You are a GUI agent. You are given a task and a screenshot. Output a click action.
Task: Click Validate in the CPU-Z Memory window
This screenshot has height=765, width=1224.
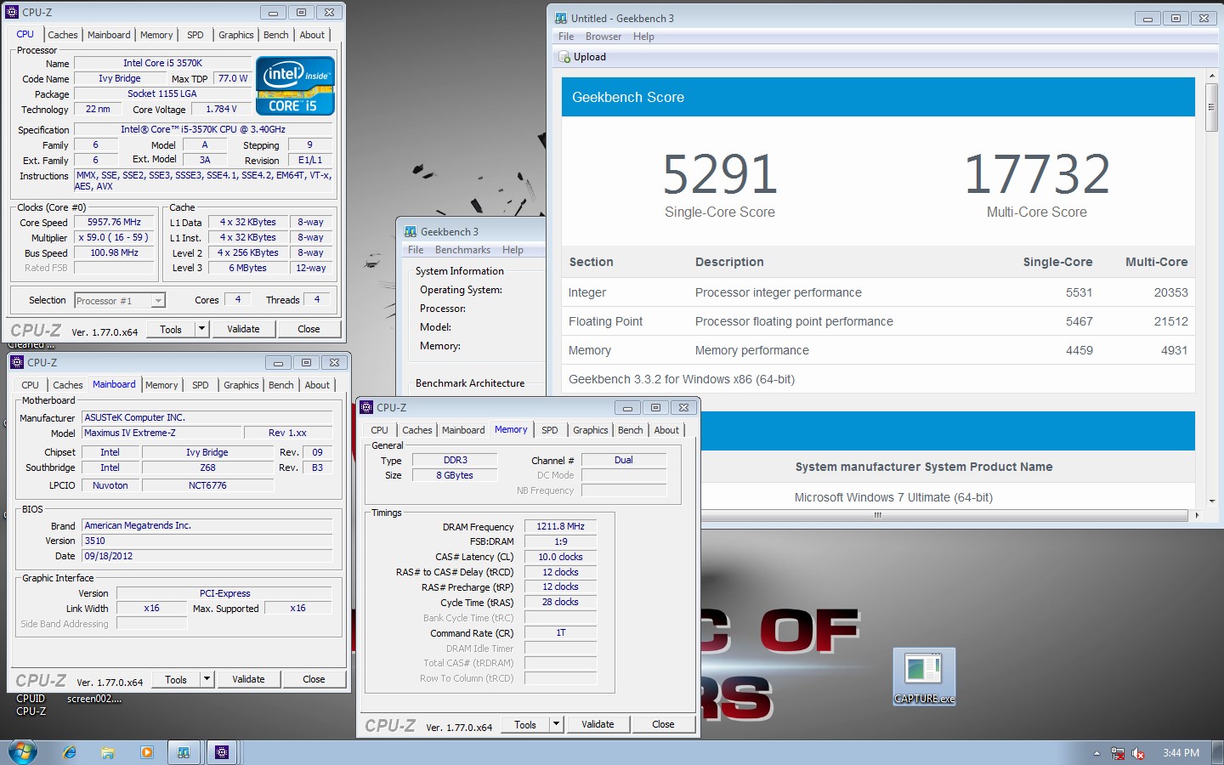point(598,724)
